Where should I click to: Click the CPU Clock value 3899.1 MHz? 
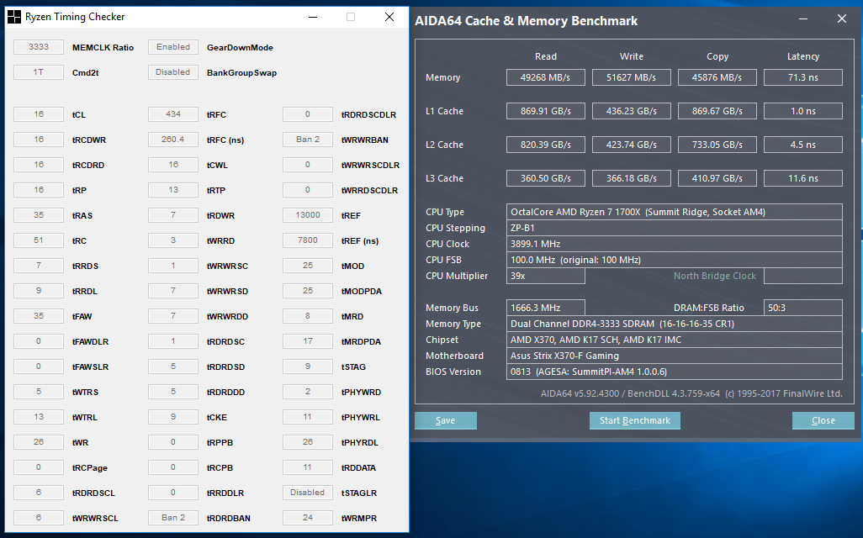coord(675,244)
